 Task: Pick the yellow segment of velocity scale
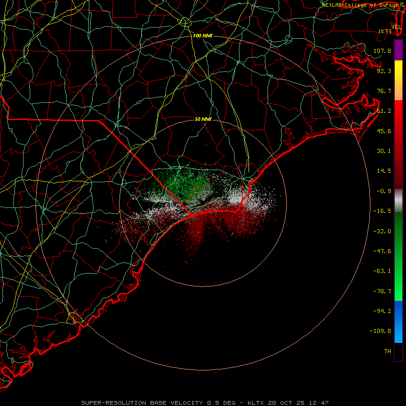tap(398, 80)
